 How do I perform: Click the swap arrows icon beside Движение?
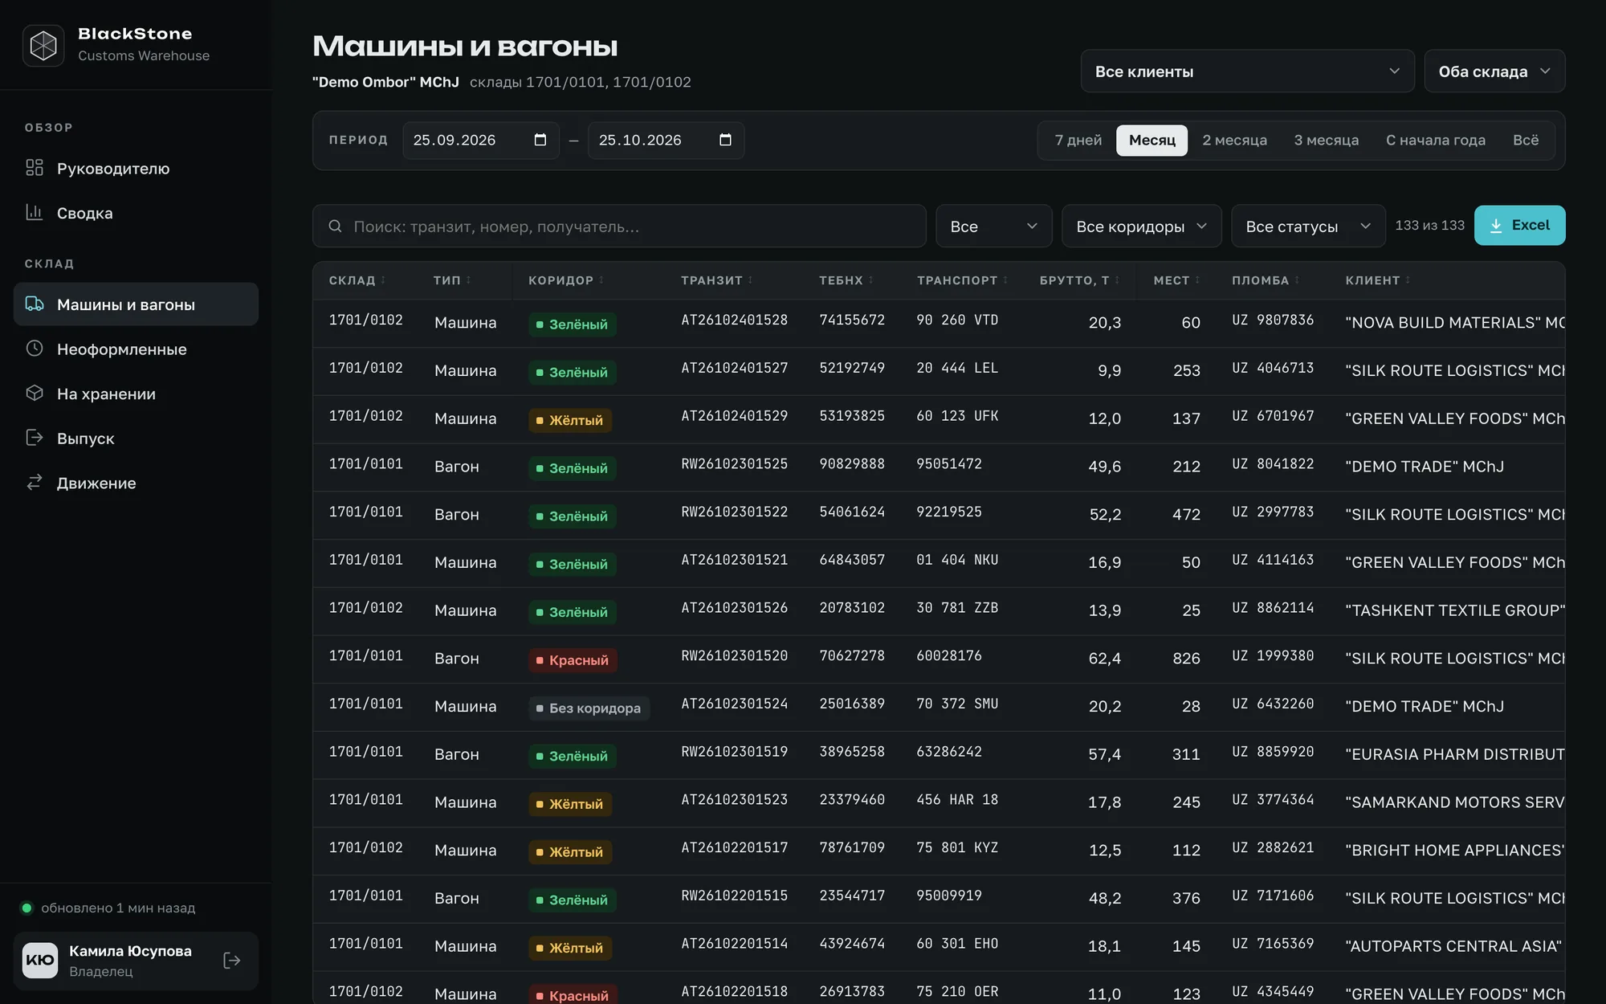pyautogui.click(x=34, y=482)
